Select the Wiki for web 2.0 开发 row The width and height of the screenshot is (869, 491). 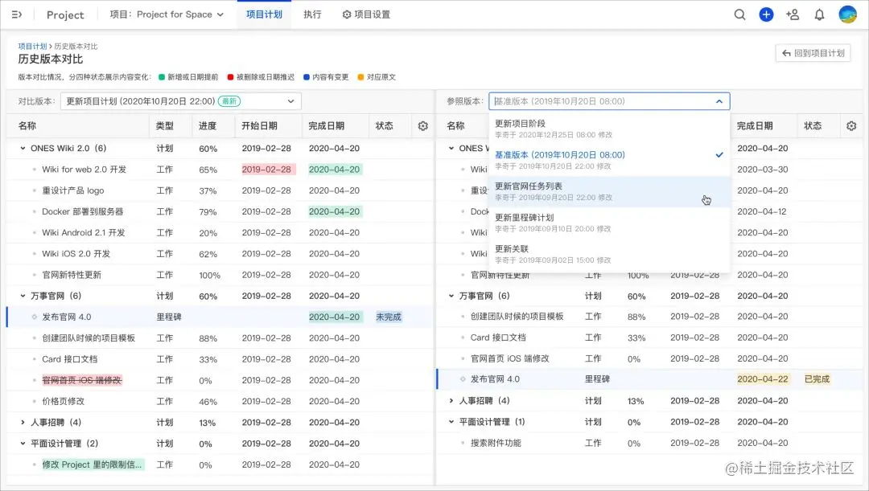(220, 170)
